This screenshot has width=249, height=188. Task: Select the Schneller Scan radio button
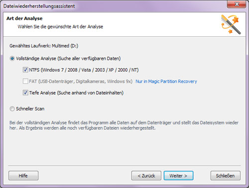click(12, 109)
